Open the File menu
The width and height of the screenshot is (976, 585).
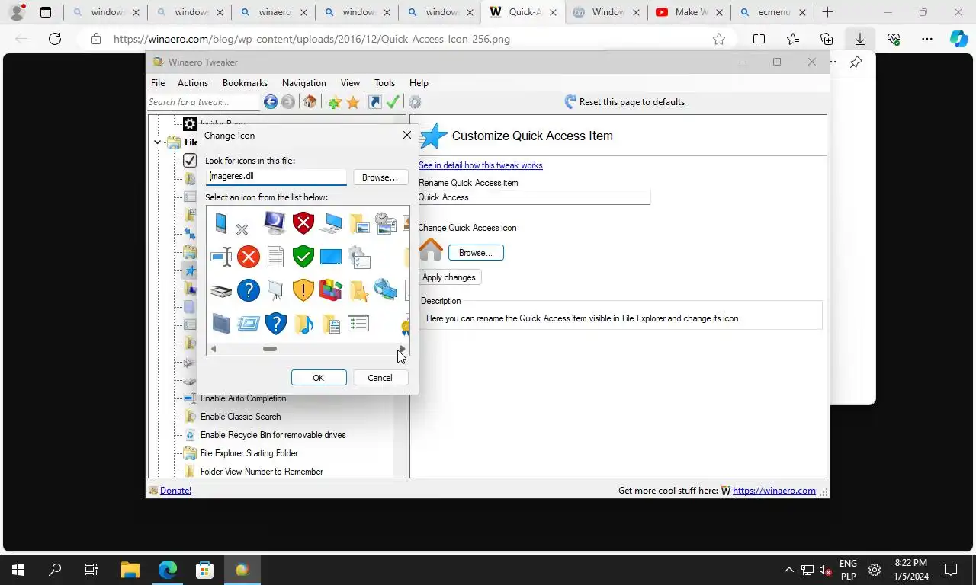[x=158, y=83]
